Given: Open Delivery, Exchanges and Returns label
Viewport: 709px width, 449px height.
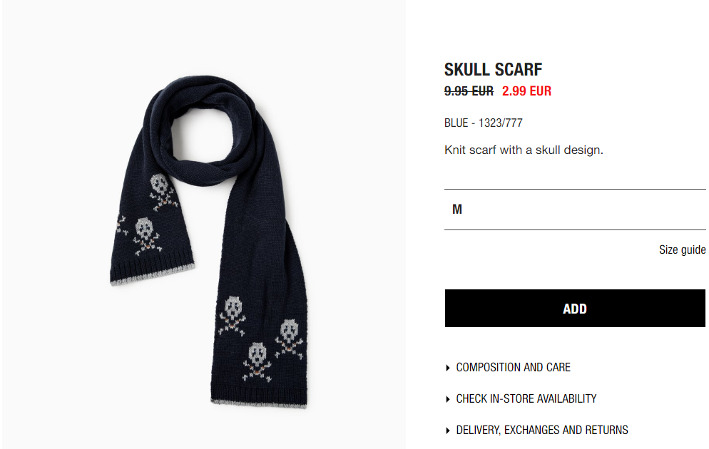Looking at the screenshot, I should pyautogui.click(x=542, y=430).
